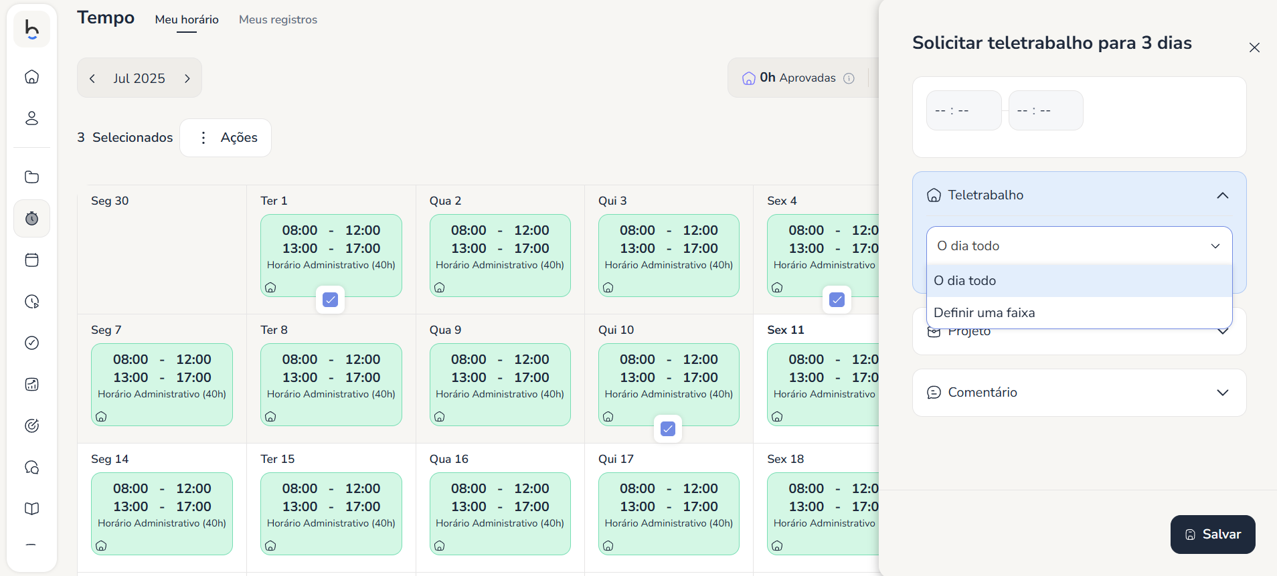The height and width of the screenshot is (576, 1277).
Task: Open the calendar icon in the sidebar
Action: click(31, 260)
